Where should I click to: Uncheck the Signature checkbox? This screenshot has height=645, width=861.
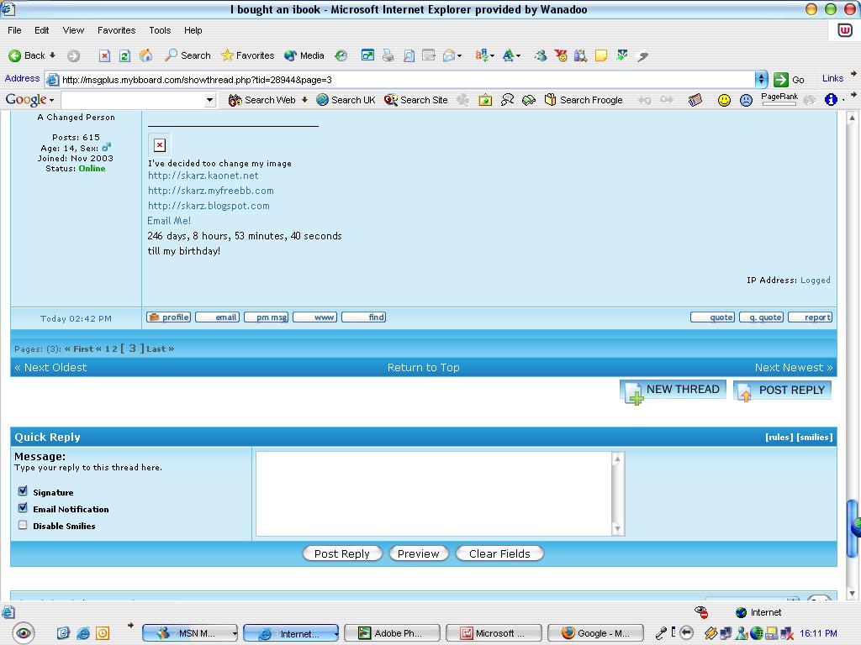(x=23, y=491)
